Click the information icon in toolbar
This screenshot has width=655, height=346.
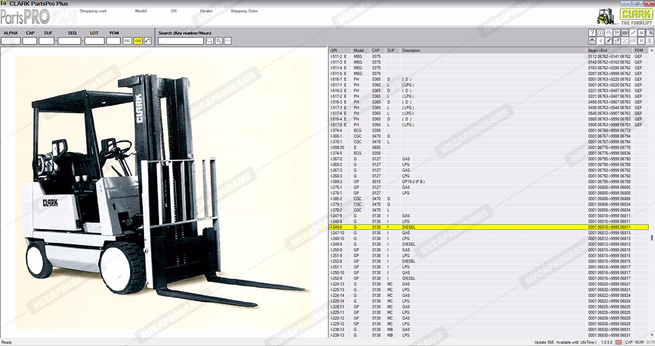(x=600, y=33)
